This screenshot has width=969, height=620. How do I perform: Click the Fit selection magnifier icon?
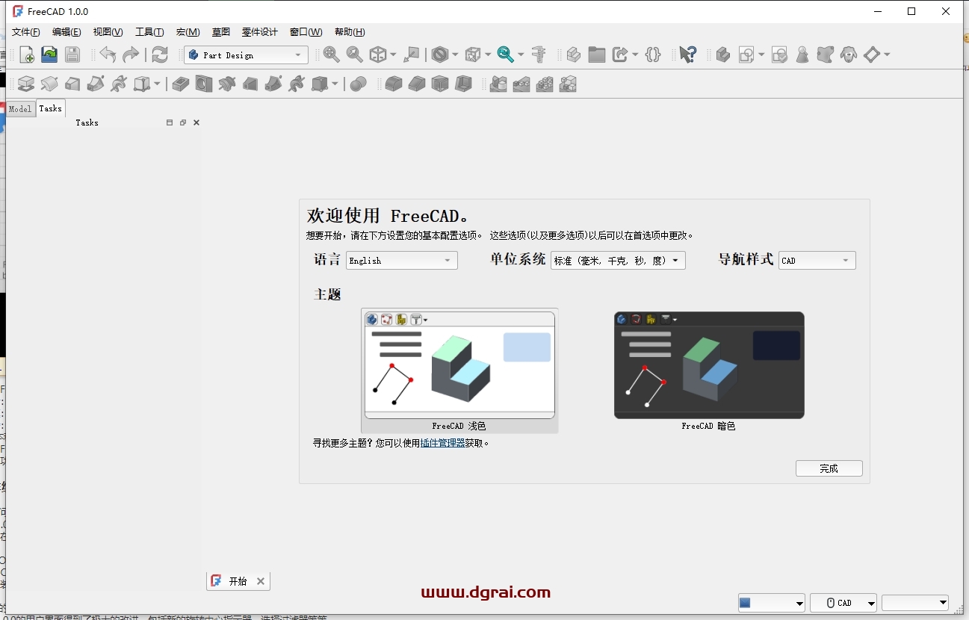pos(355,55)
